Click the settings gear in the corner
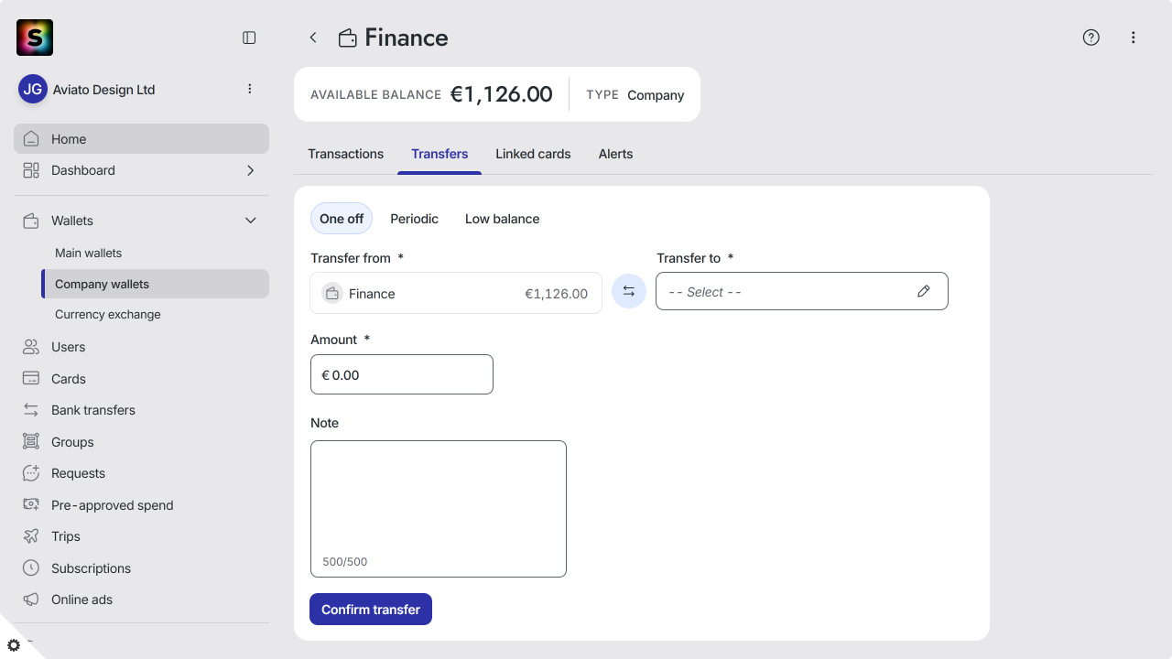Viewport: 1172px width, 659px height. click(x=14, y=645)
